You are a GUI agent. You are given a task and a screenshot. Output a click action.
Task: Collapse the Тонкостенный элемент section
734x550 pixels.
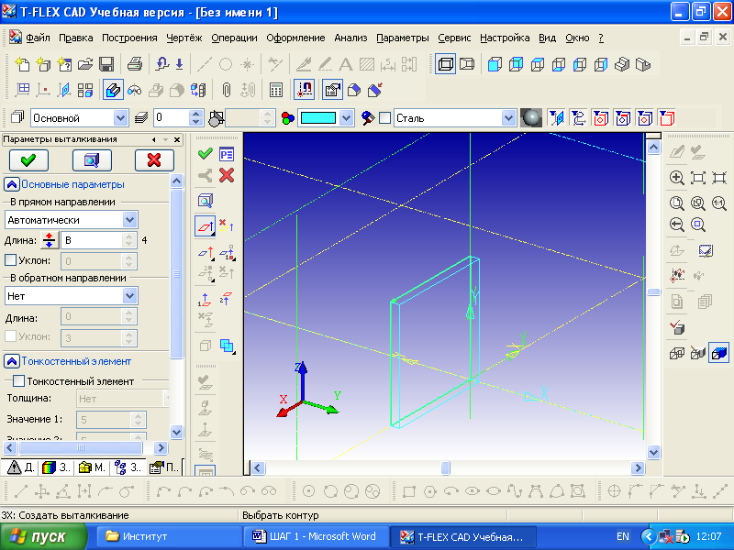pyautogui.click(x=12, y=361)
